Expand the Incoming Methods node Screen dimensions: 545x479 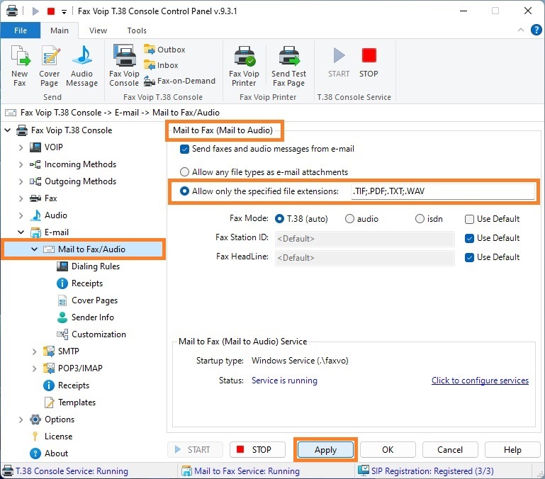click(x=21, y=164)
